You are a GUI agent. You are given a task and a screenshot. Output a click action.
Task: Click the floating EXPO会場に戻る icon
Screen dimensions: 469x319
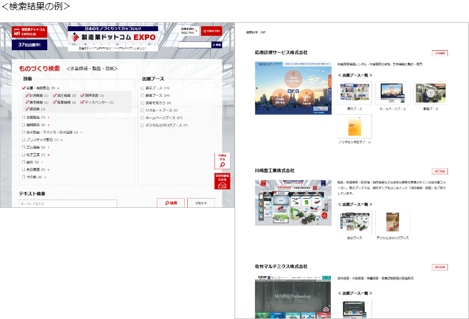(x=223, y=182)
